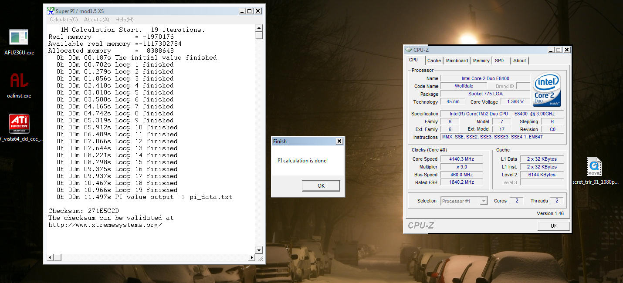This screenshot has width=623, height=283.
Task: Click the Name field Intel Core 2 Duo E8400
Action: tap(485, 78)
